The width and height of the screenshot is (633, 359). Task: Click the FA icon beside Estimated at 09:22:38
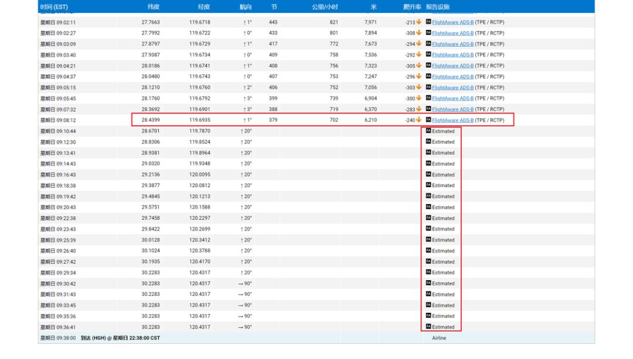pos(428,218)
